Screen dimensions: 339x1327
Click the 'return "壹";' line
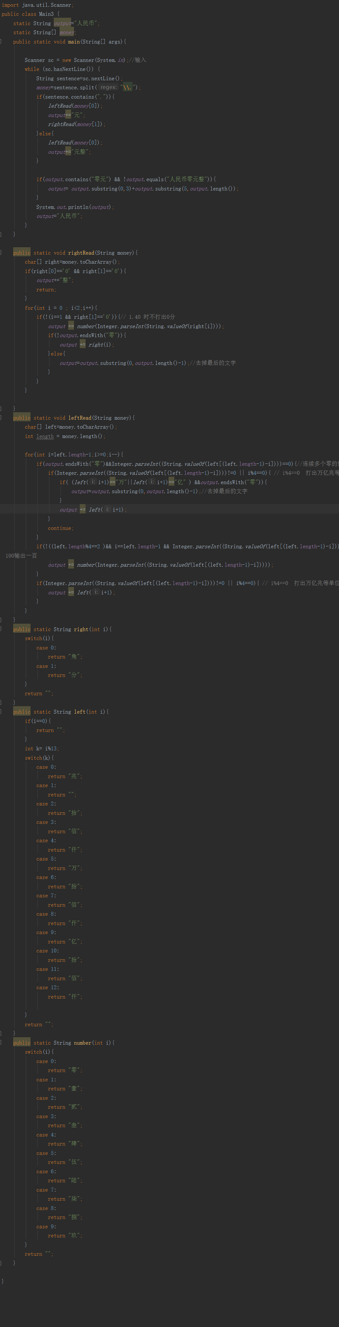point(65,1089)
